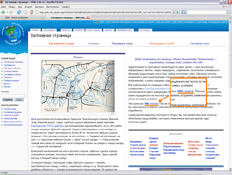232x175 pixels.
Task: Click the bookmark star icon at top right
Action: click(223, 7)
